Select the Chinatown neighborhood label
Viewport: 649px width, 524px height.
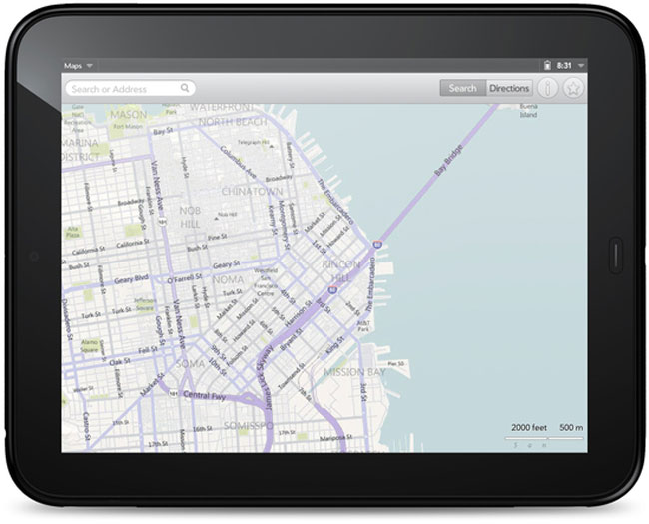(251, 191)
